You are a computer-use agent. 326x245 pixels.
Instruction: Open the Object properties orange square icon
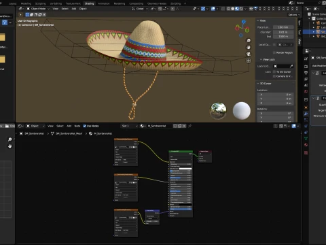tap(306, 108)
